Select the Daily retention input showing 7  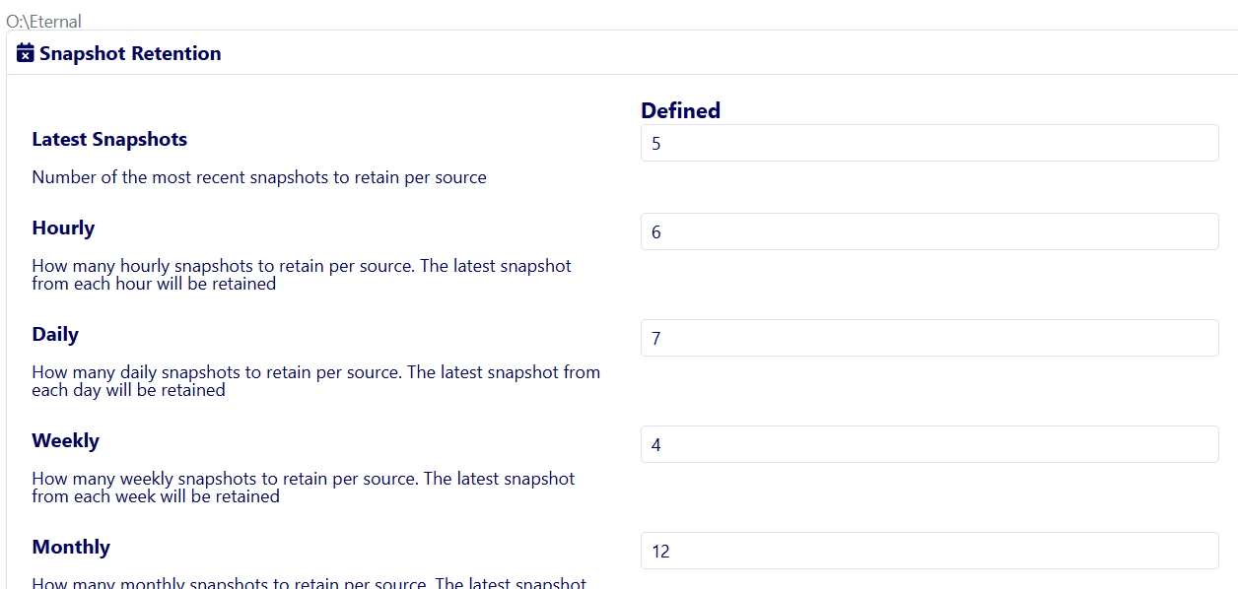928,338
